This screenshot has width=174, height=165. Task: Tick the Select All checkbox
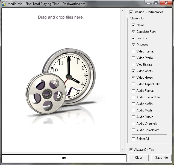click(133, 139)
